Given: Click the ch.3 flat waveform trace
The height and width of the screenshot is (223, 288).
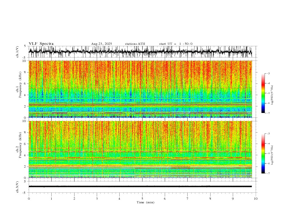Looking at the screenshot, I should (140, 187).
